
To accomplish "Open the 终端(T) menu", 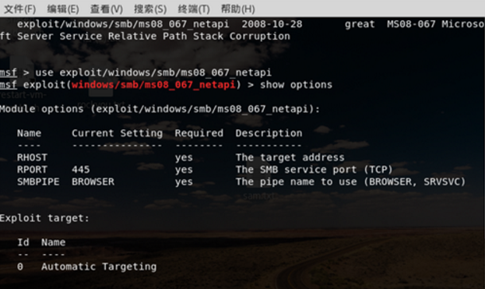I will point(194,9).
